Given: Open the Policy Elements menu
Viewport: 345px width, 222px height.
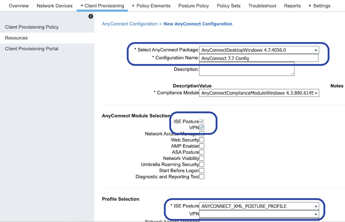Looking at the screenshot, I should 151,6.
